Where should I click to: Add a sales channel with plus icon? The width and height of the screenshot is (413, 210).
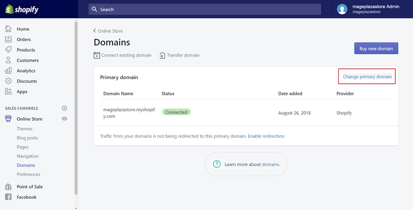(64, 108)
